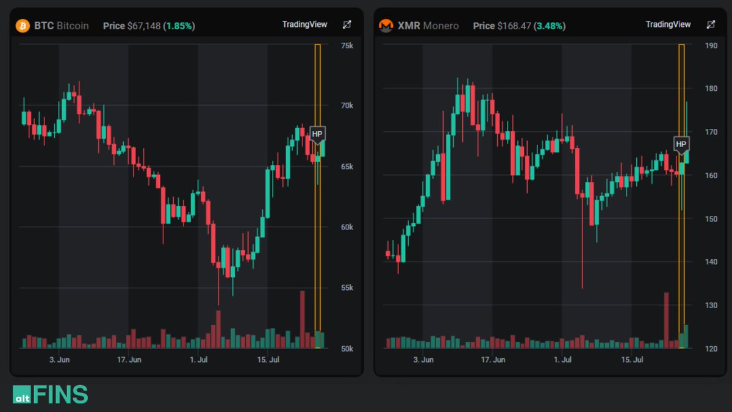This screenshot has height=412, width=732.
Task: Click the 170 axis label on XMR chart
Action: 711,132
